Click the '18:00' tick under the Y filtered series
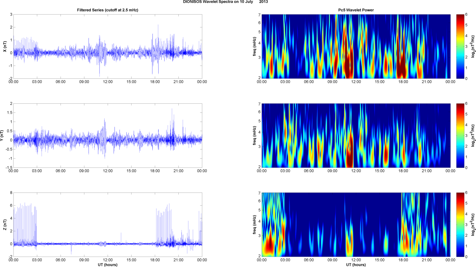Image resolution: width=476 pixels, height=267 pixels. (155, 171)
